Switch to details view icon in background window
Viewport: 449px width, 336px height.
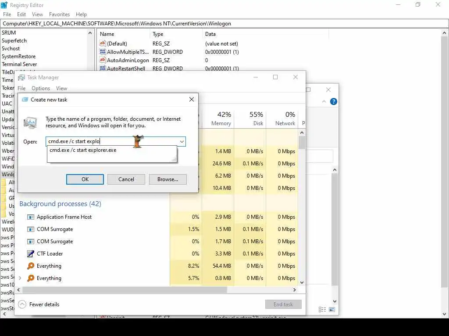point(322,309)
